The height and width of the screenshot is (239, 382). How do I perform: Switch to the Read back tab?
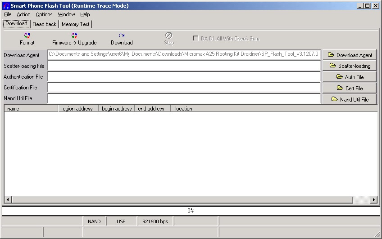(44, 24)
